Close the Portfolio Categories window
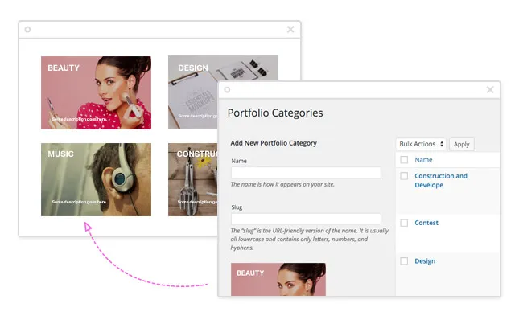Screen dimensions: 515x324 point(490,90)
